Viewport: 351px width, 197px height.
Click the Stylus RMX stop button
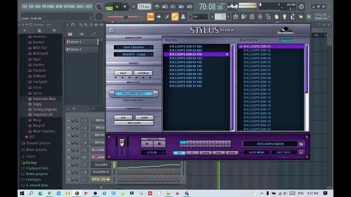coord(159,144)
